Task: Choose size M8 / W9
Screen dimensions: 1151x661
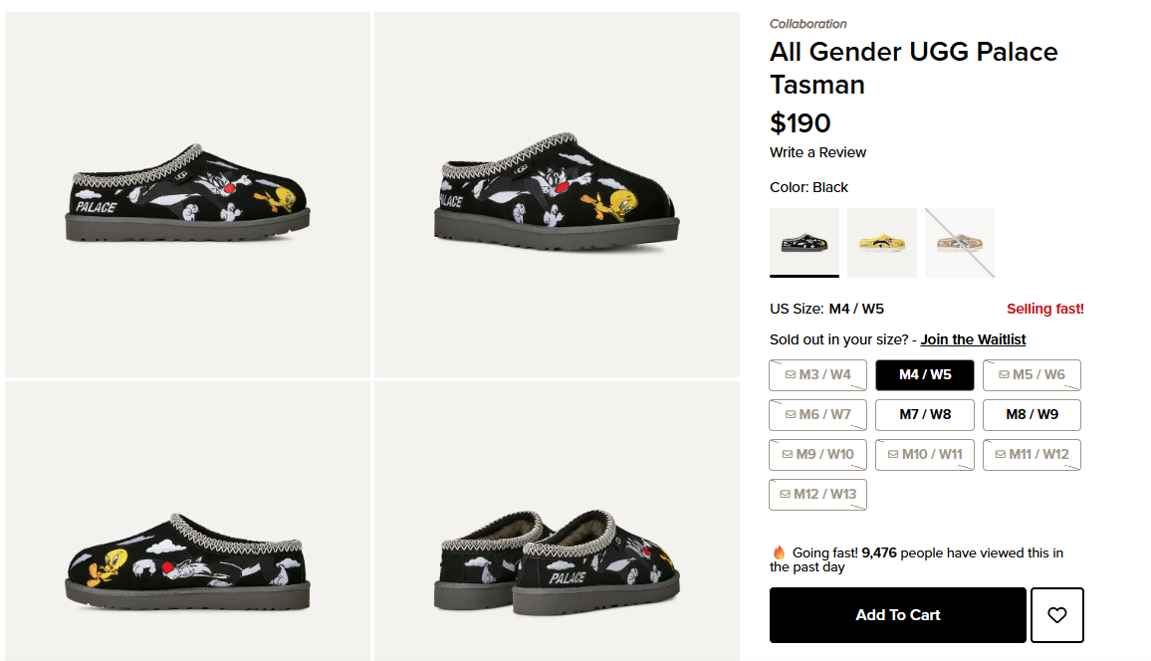Action: click(x=1032, y=415)
